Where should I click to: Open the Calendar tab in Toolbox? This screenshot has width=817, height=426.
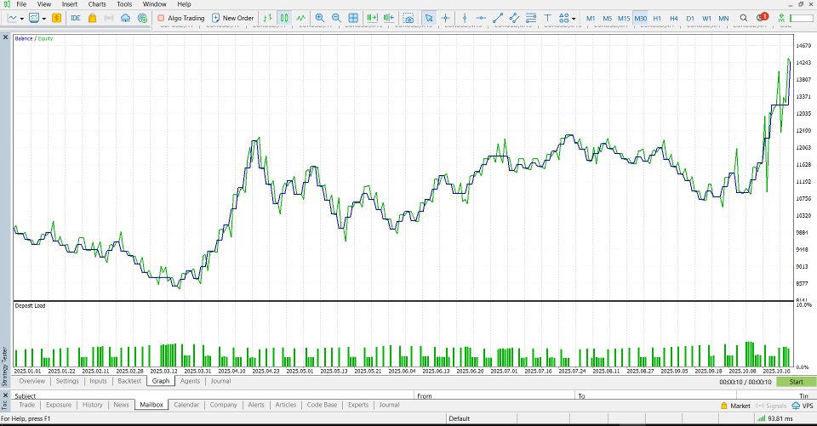tap(186, 405)
